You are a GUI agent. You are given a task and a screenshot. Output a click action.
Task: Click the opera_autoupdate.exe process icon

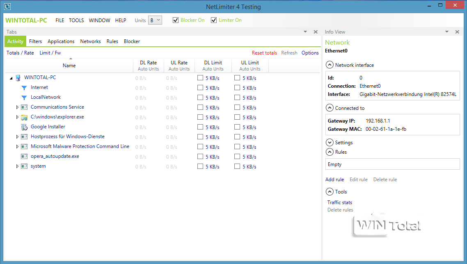click(x=24, y=157)
